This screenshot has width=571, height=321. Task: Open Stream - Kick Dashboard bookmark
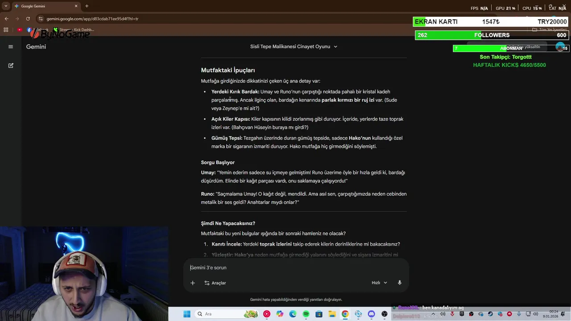tap(74, 30)
